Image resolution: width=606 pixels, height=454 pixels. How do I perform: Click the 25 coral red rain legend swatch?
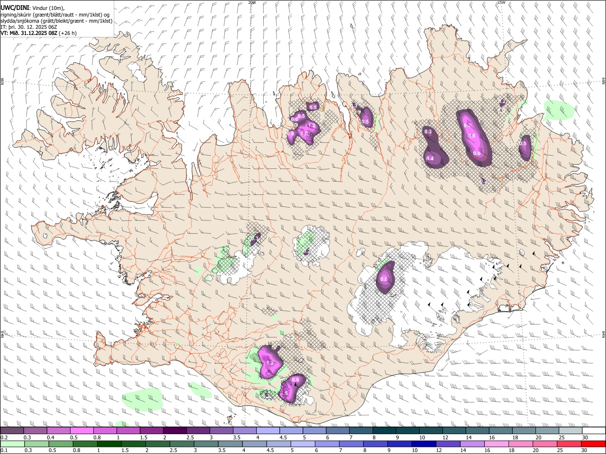point(568,444)
